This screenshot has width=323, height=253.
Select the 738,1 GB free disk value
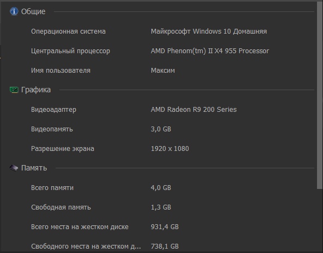(x=164, y=246)
